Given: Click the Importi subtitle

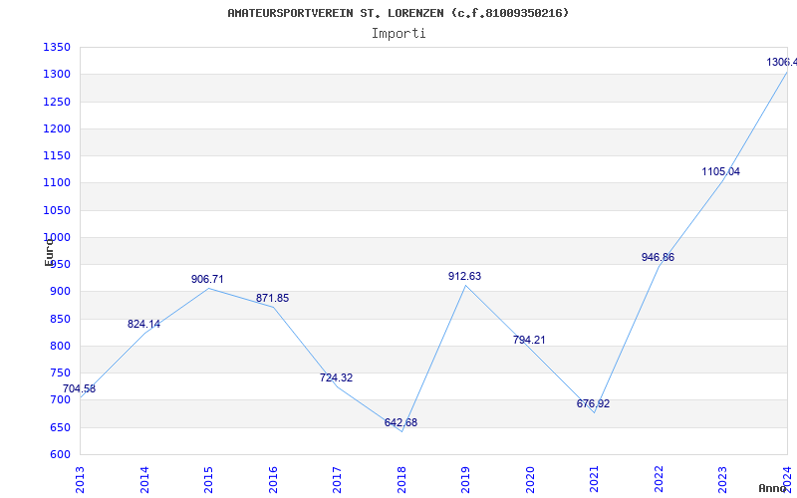Looking at the screenshot, I should [x=398, y=34].
